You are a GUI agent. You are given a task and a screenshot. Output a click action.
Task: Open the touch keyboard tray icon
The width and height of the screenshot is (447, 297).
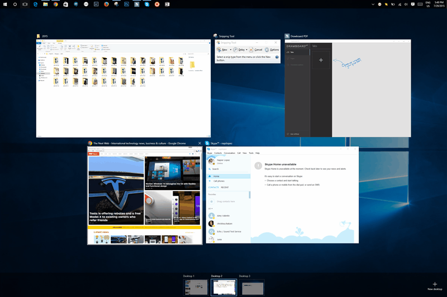coord(420,4)
